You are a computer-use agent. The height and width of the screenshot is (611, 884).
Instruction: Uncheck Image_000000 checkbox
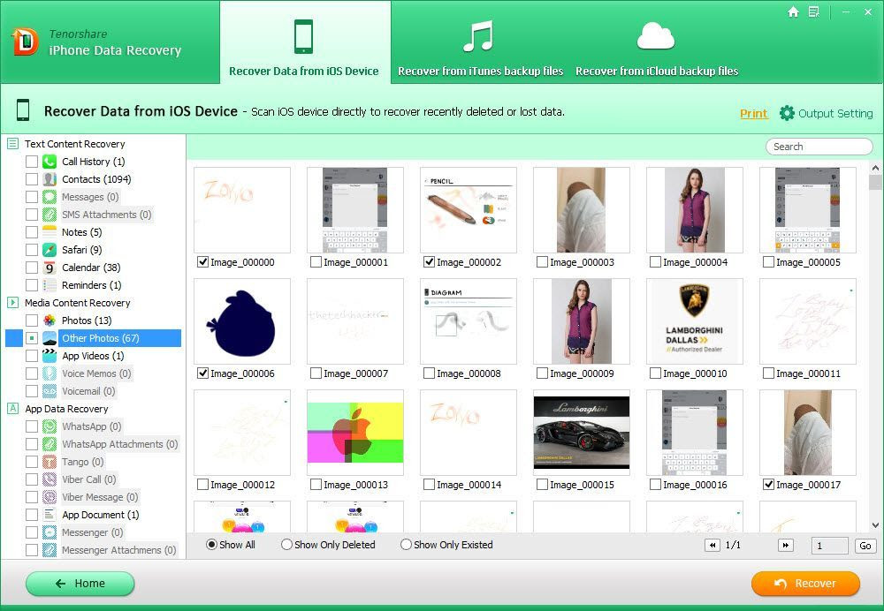click(x=203, y=262)
